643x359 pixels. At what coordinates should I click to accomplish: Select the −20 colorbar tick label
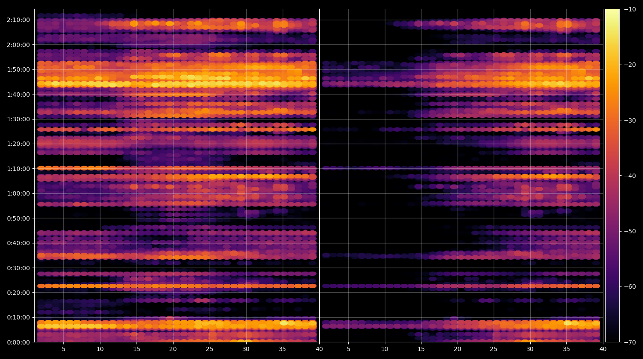pyautogui.click(x=630, y=65)
